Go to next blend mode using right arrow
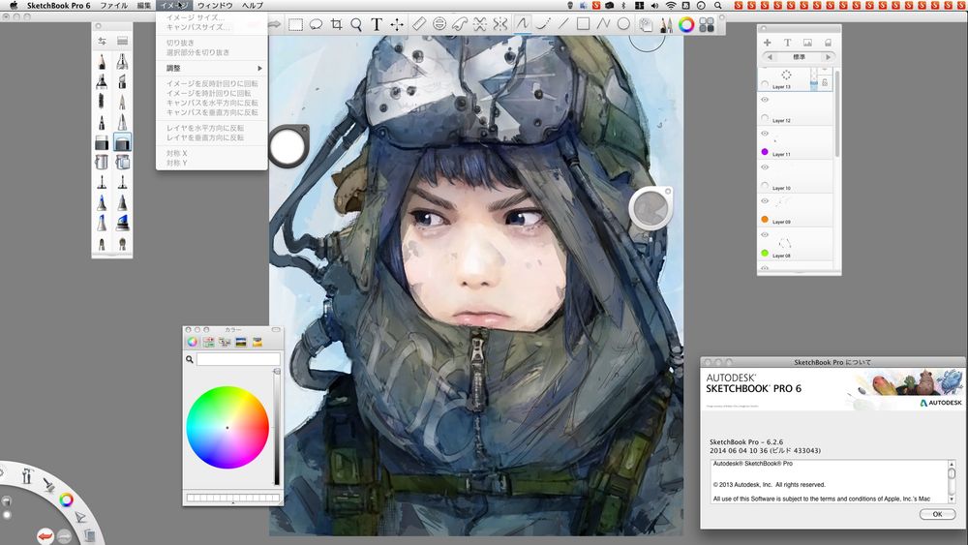The height and width of the screenshot is (545, 968). 828,57
